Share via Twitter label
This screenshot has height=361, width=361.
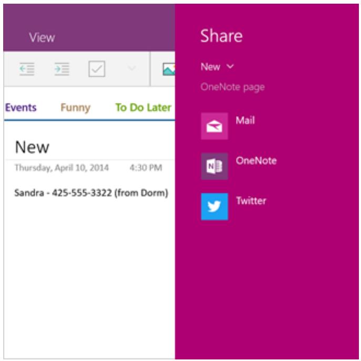coord(251,201)
